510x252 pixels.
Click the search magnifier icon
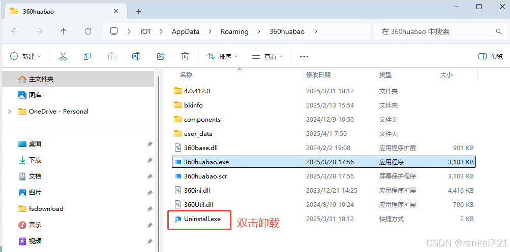[x=499, y=31]
